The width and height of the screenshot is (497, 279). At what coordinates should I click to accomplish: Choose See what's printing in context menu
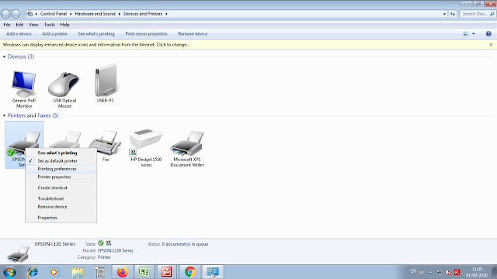[61, 153]
